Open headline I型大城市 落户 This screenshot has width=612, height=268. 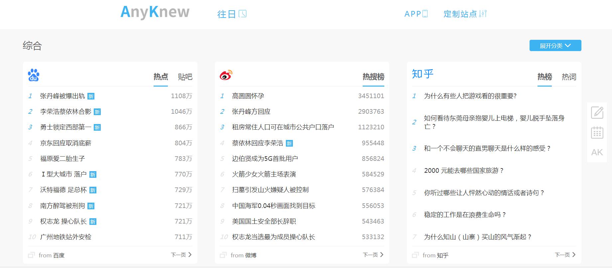click(x=64, y=174)
